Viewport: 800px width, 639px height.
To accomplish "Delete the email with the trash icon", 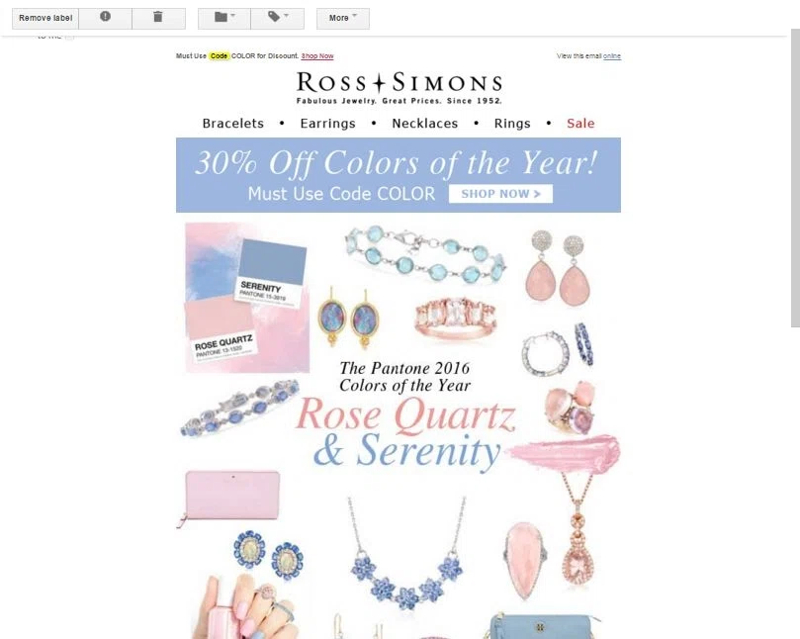I will coord(158,18).
